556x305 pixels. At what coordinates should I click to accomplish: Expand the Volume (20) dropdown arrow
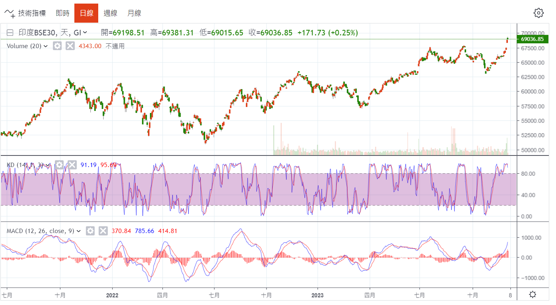(45, 46)
